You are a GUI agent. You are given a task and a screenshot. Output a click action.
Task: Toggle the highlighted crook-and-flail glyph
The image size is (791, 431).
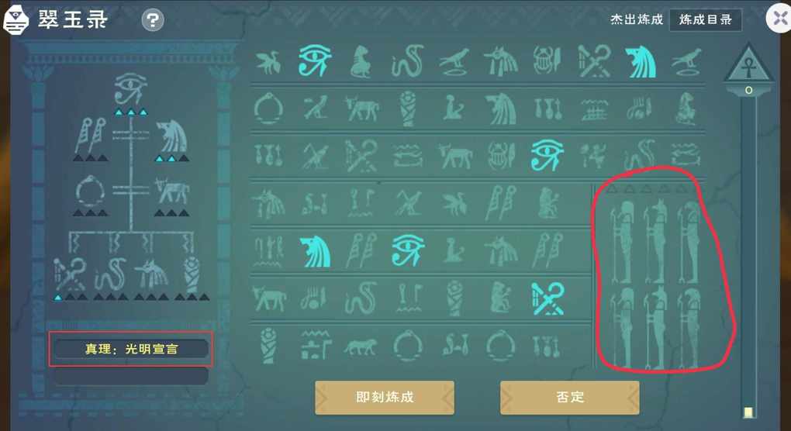547,298
